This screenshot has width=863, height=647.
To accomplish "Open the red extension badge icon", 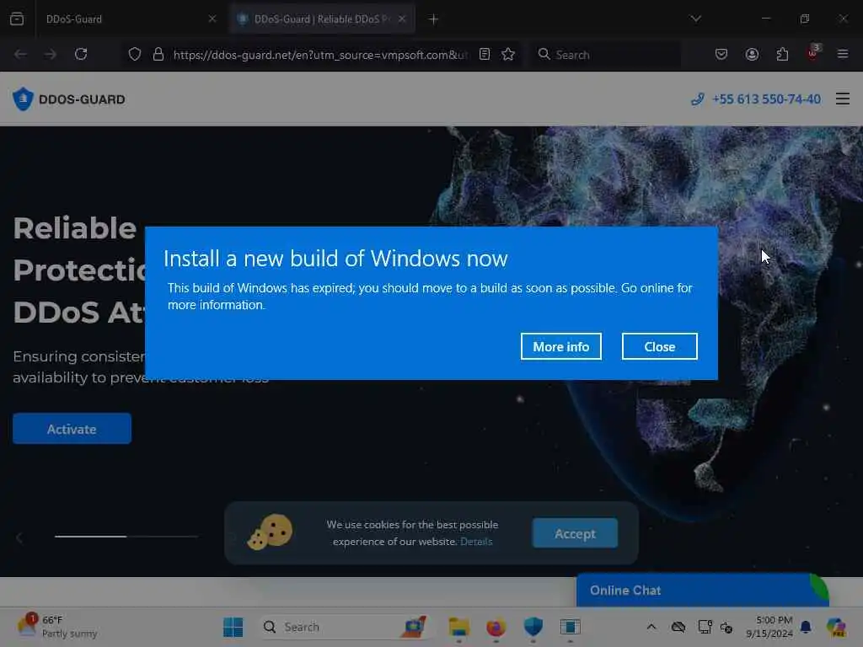I will point(813,53).
